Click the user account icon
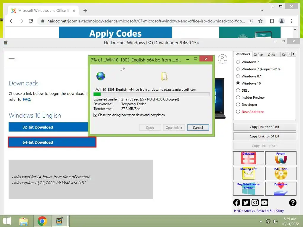 click(x=223, y=59)
